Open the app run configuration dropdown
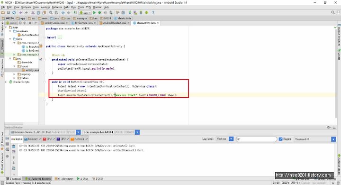Image resolution: width=341 pixels, height=185 pixels. pos(85,13)
